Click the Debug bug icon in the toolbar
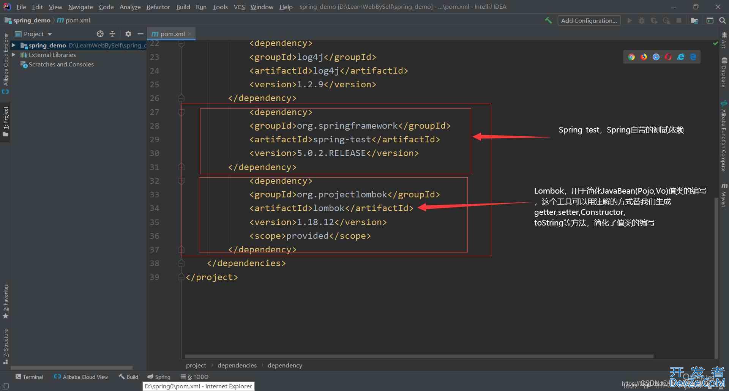The width and height of the screenshot is (729, 391). point(642,20)
